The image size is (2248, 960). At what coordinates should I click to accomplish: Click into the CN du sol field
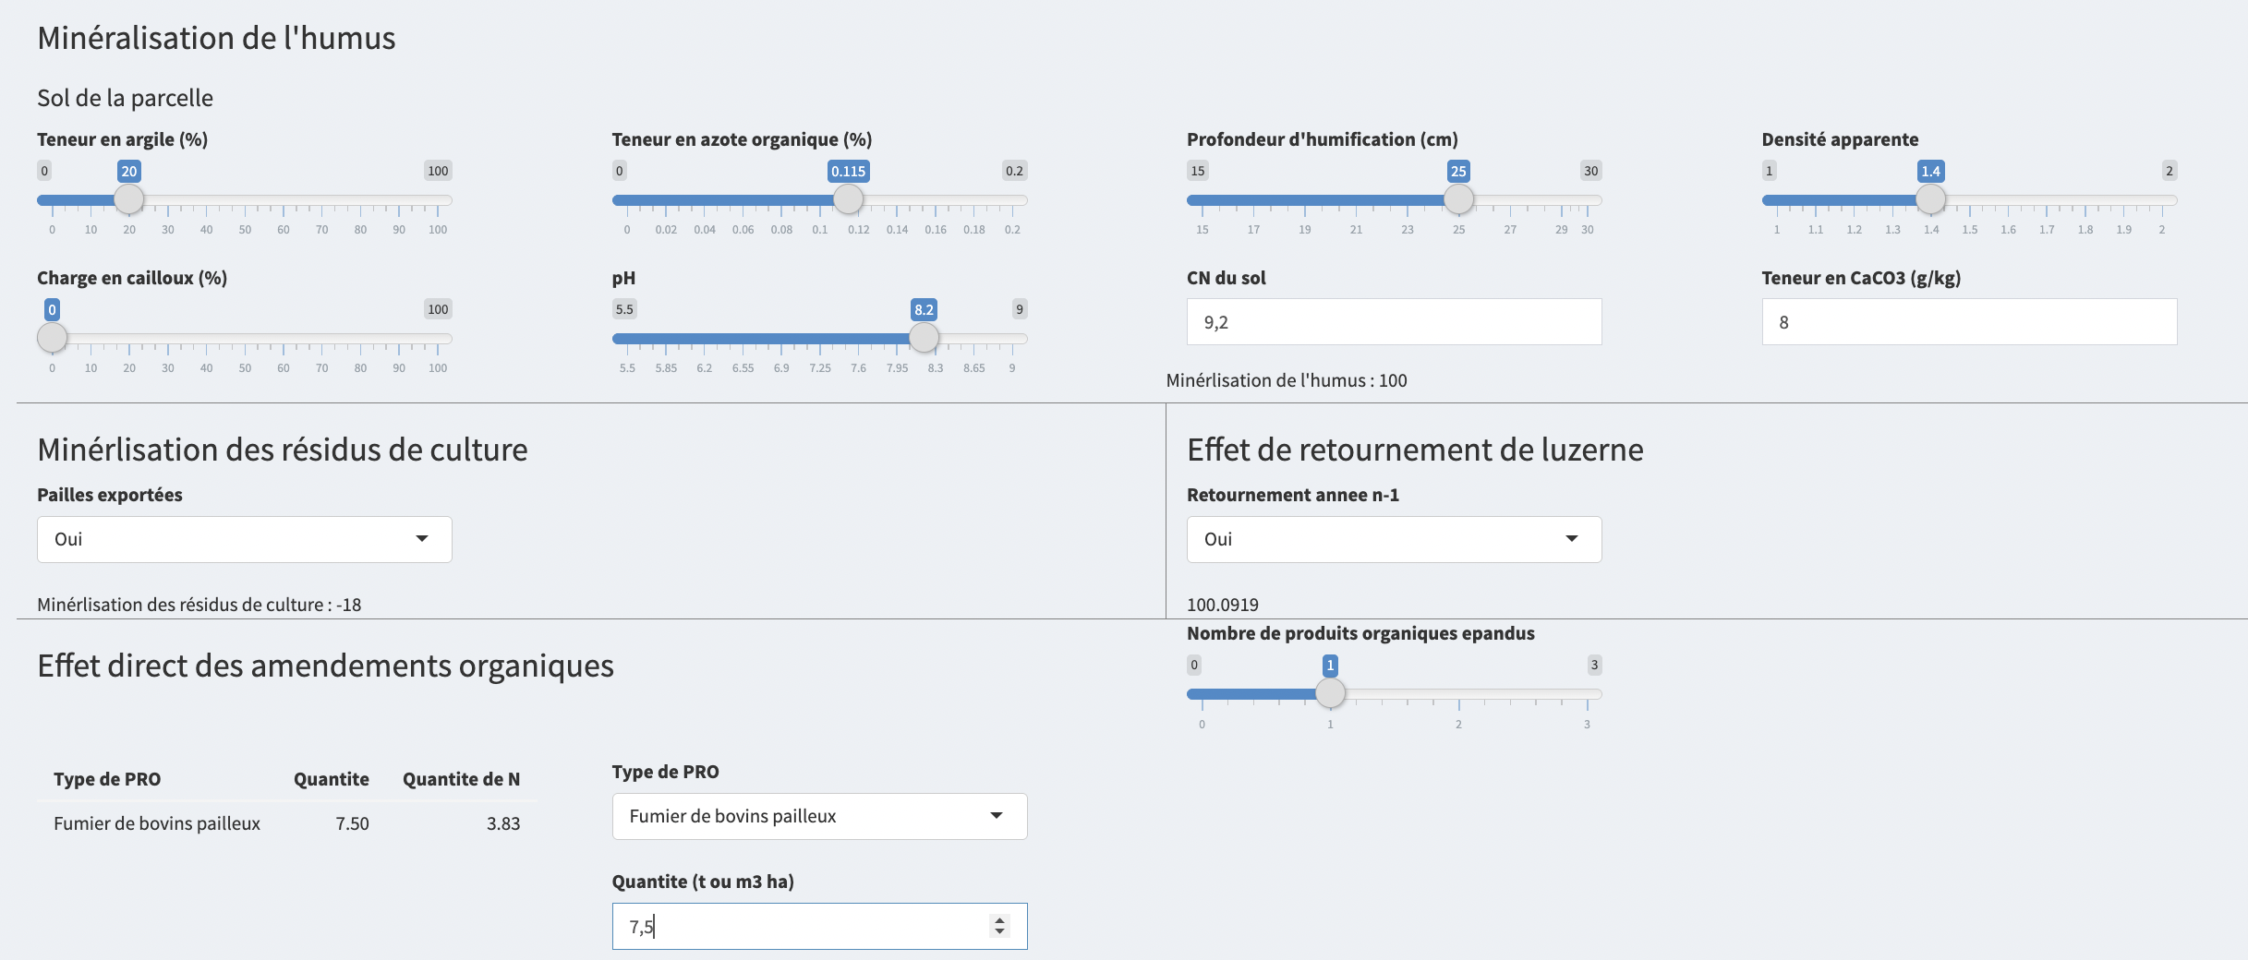coord(1393,322)
